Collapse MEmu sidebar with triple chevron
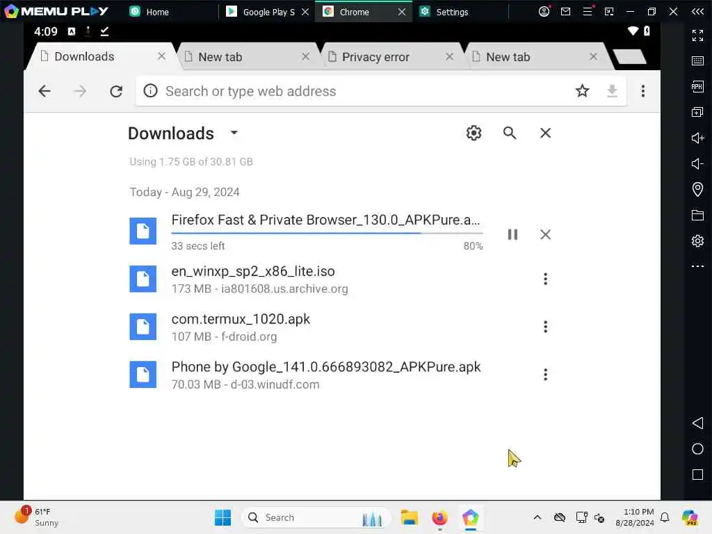712x534 pixels. pyautogui.click(x=697, y=11)
